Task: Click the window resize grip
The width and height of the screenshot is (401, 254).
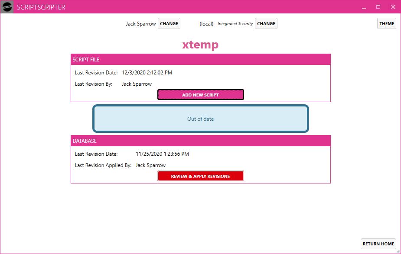Action: pyautogui.click(x=398, y=251)
